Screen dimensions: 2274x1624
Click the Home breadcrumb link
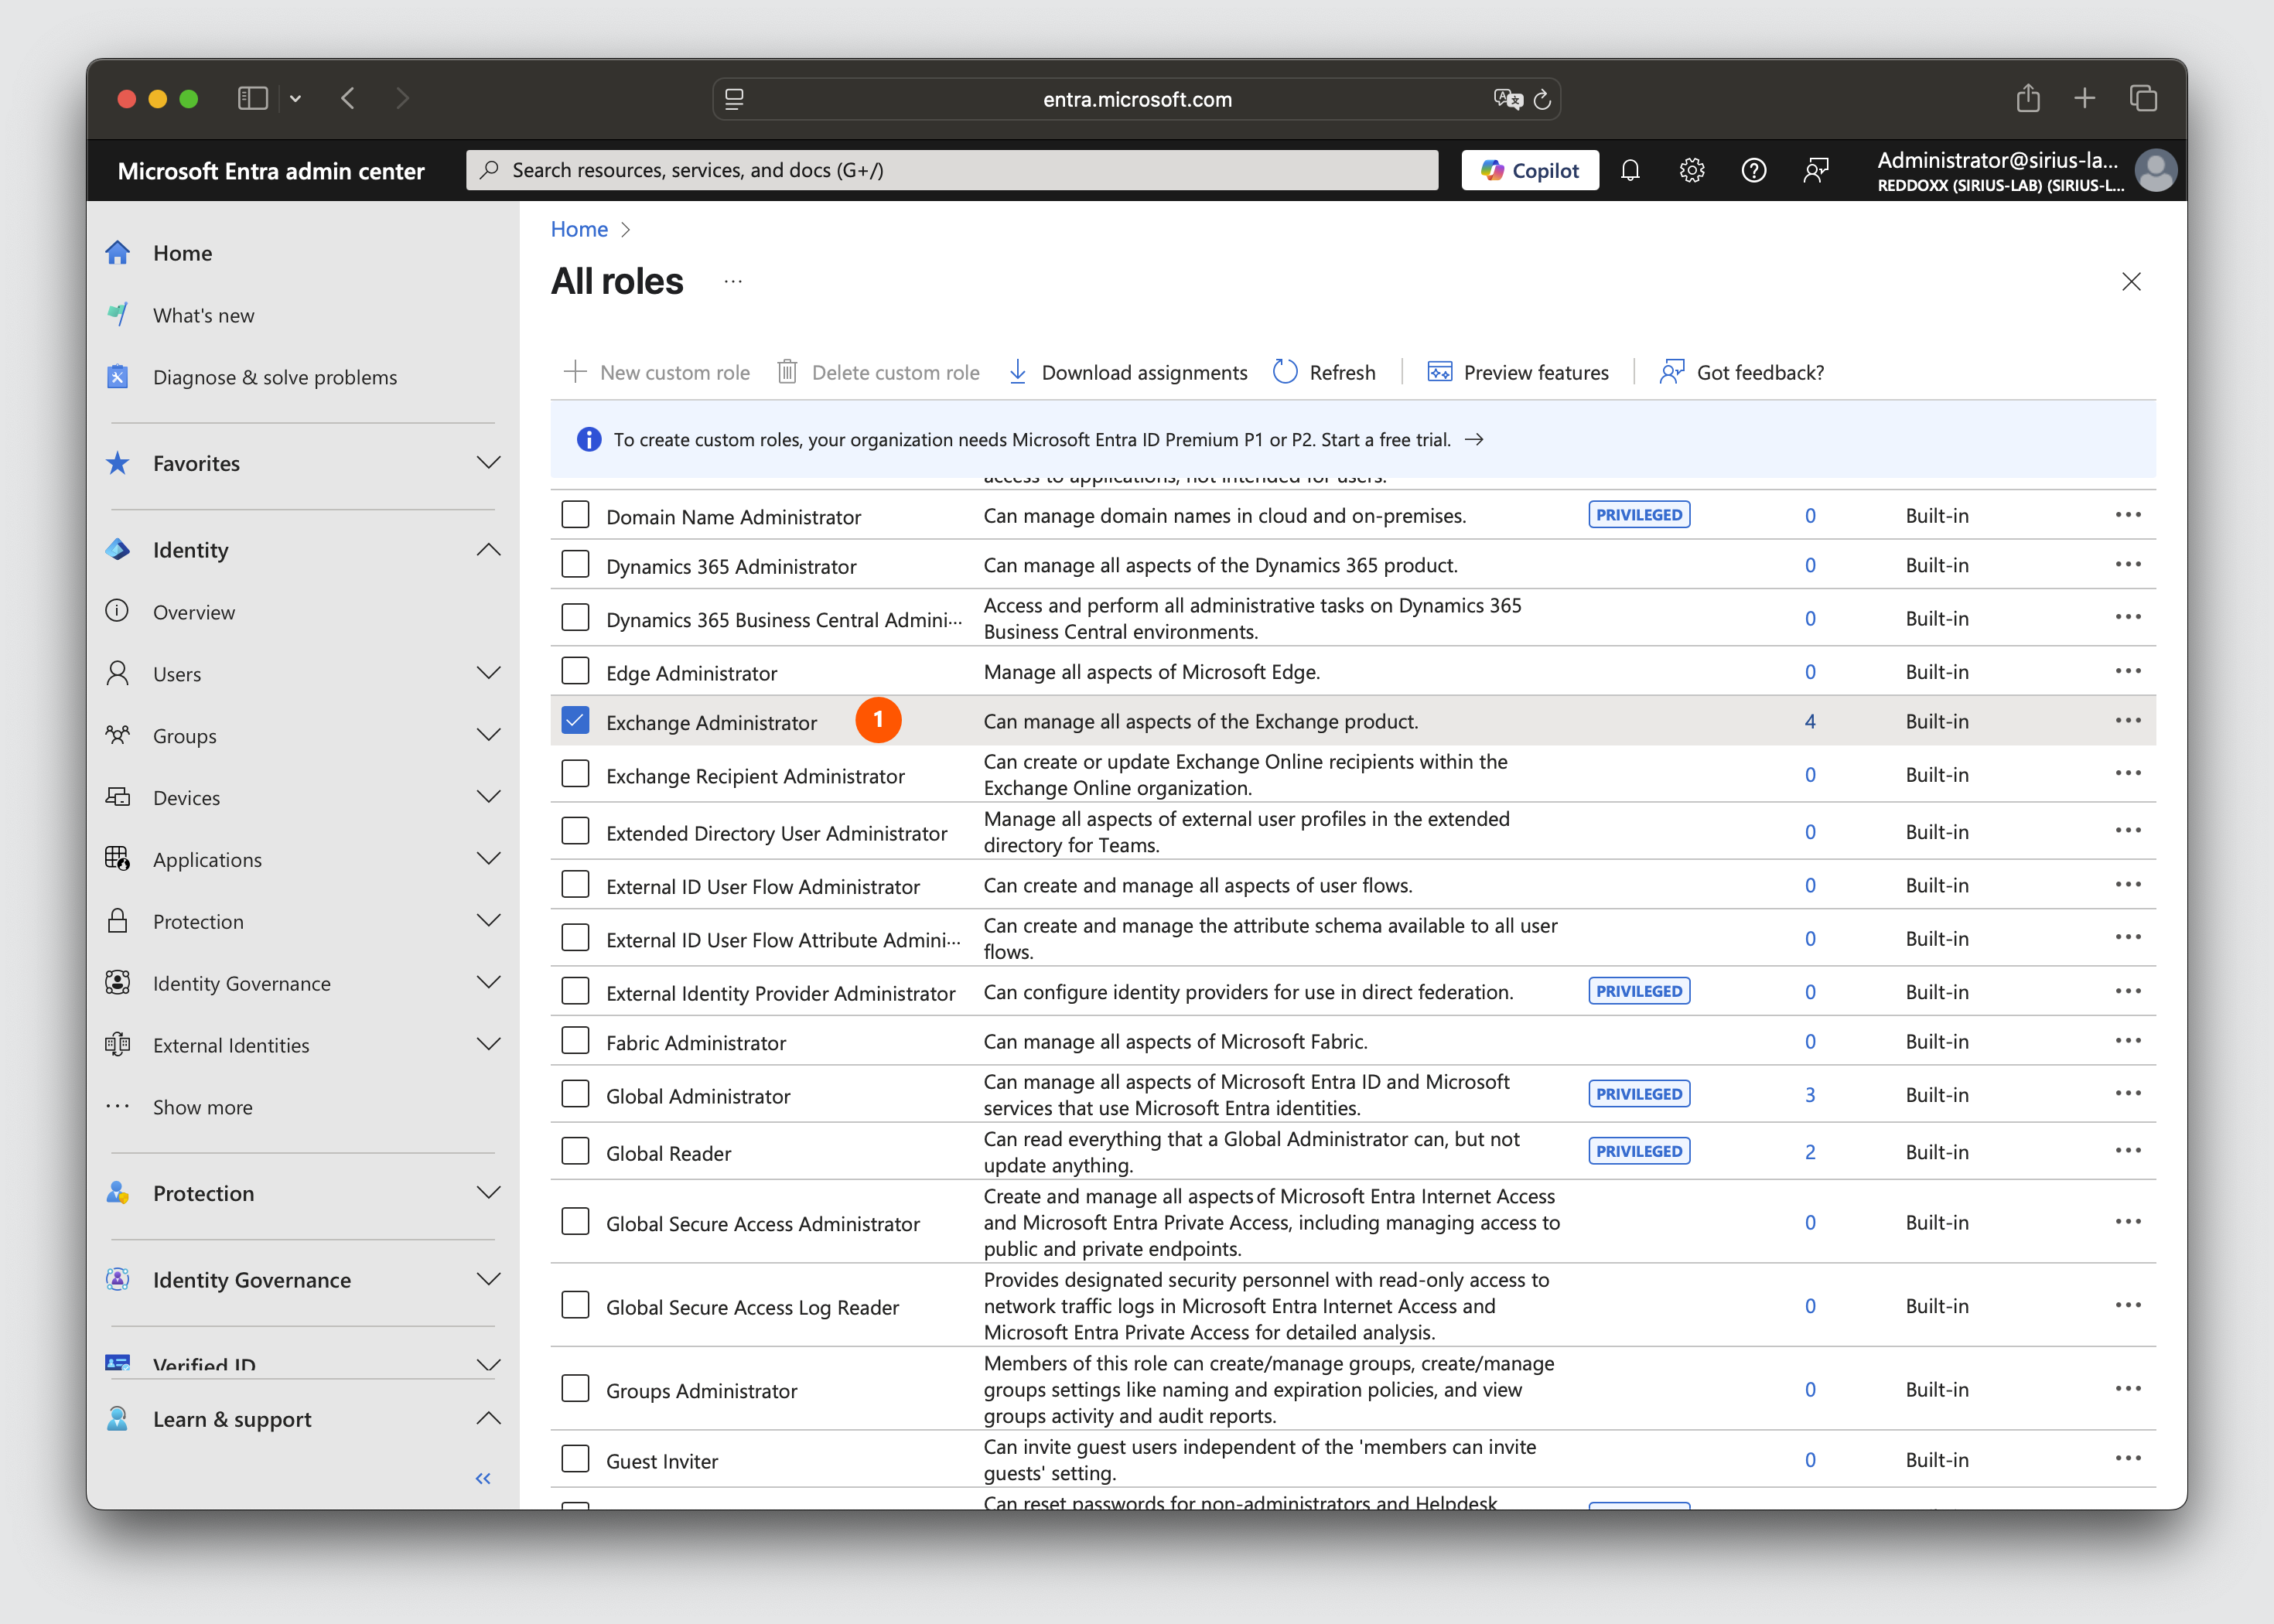pos(579,229)
